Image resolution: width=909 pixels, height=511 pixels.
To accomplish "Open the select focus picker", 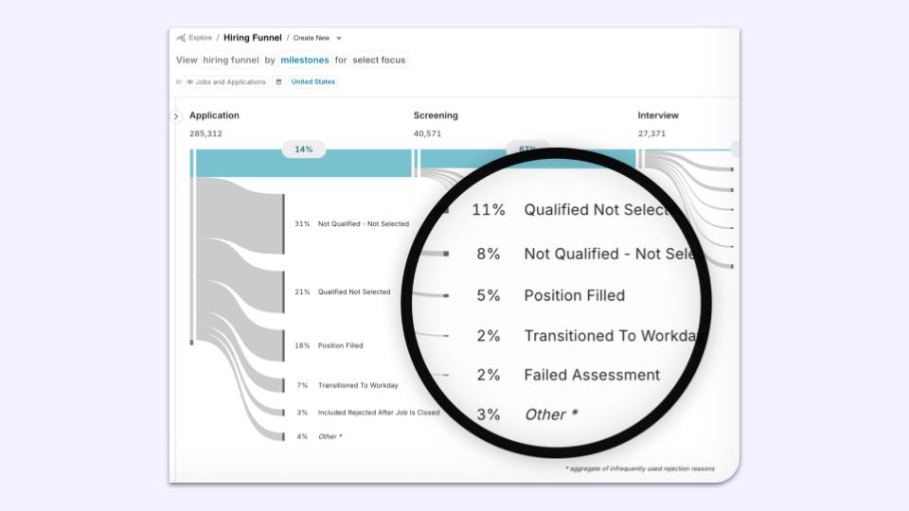I will (x=379, y=60).
